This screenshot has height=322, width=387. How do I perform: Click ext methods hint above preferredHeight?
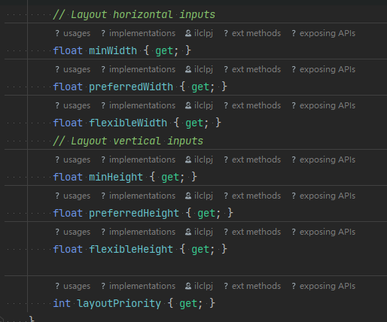coord(252,196)
